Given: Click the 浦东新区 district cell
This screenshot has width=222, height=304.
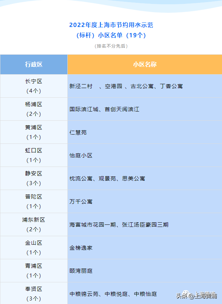Looking at the screenshot, I should 34,224.
